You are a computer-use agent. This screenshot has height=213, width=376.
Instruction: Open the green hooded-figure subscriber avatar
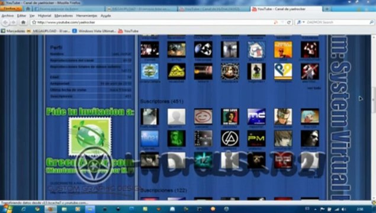(x=176, y=138)
